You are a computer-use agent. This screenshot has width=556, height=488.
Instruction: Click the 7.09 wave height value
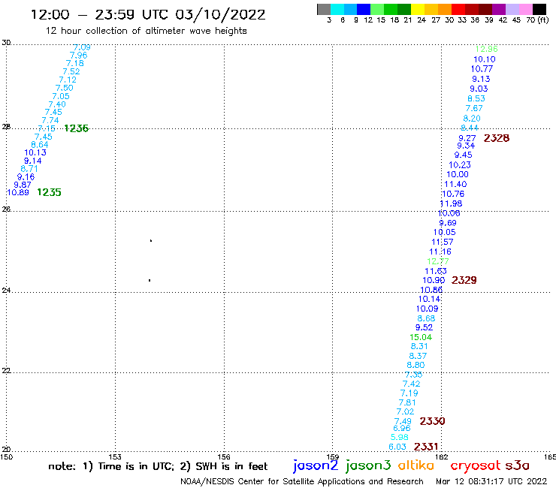pos(82,47)
